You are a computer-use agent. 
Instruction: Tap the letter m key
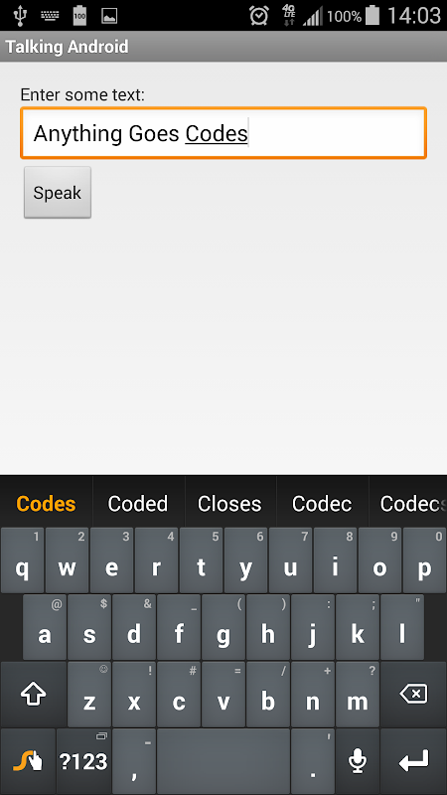(358, 694)
